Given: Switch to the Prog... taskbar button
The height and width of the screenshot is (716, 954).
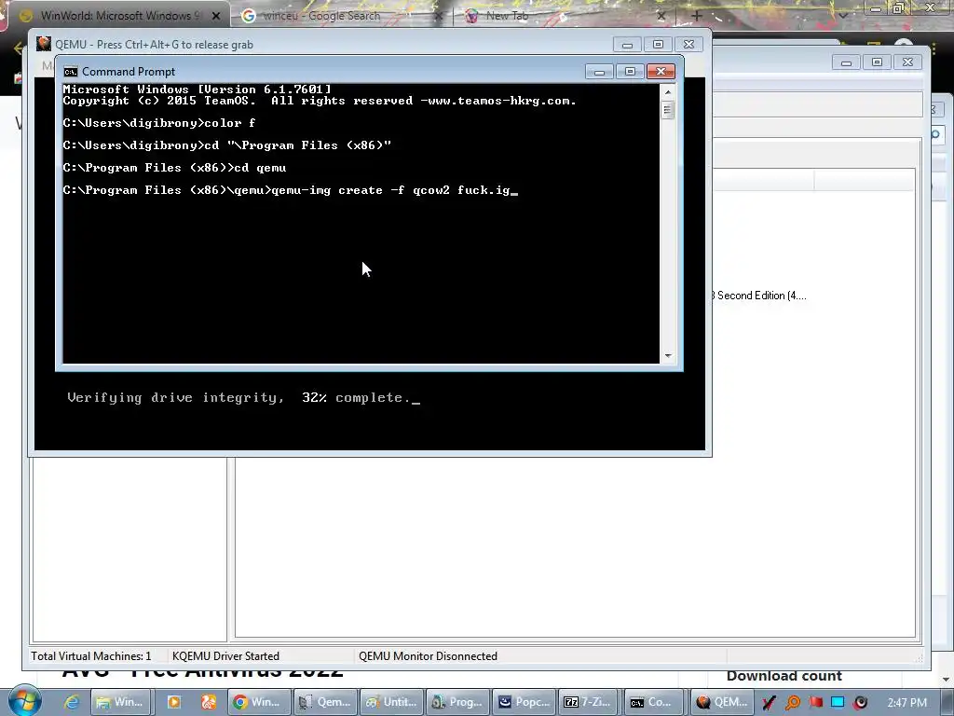Looking at the screenshot, I should (457, 702).
